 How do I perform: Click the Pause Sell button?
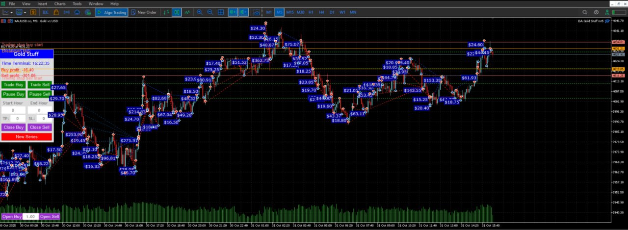point(40,94)
